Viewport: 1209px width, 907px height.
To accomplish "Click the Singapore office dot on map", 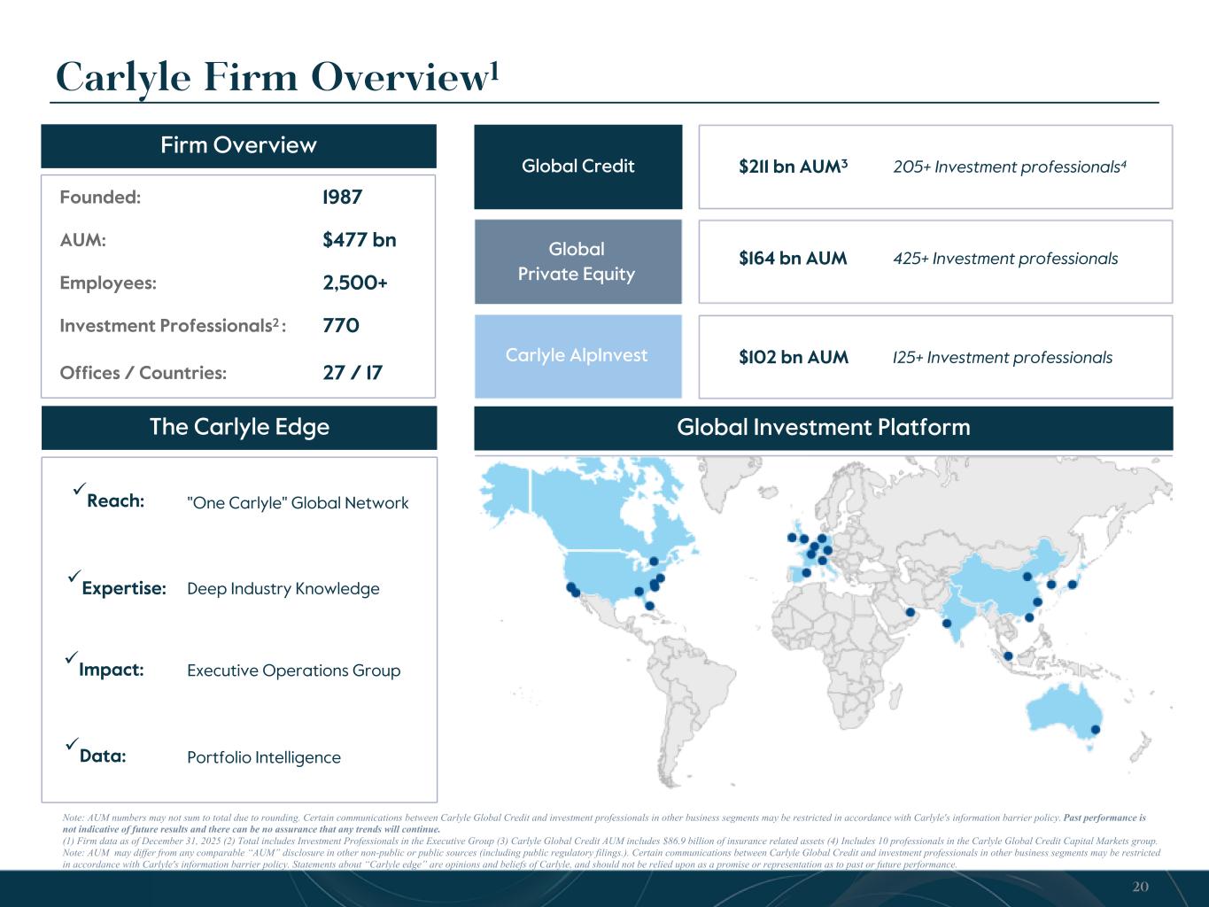I will coord(1007,655).
